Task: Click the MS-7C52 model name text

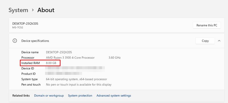Action: pos(18,27)
